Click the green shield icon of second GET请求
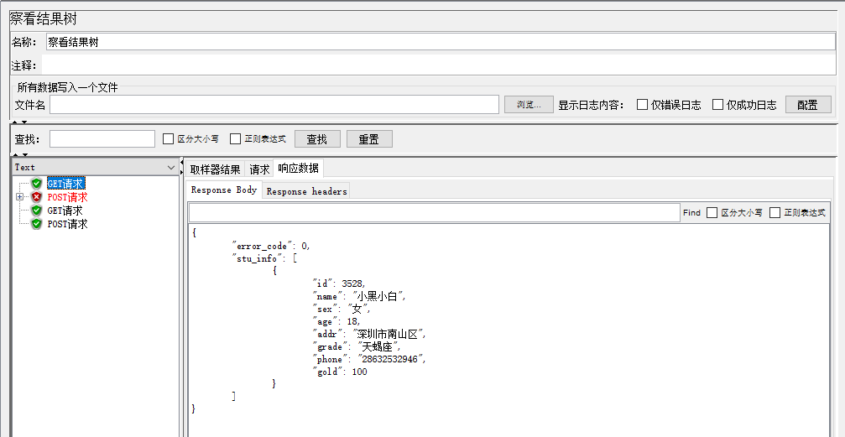This screenshot has height=437, width=845. pyautogui.click(x=37, y=211)
